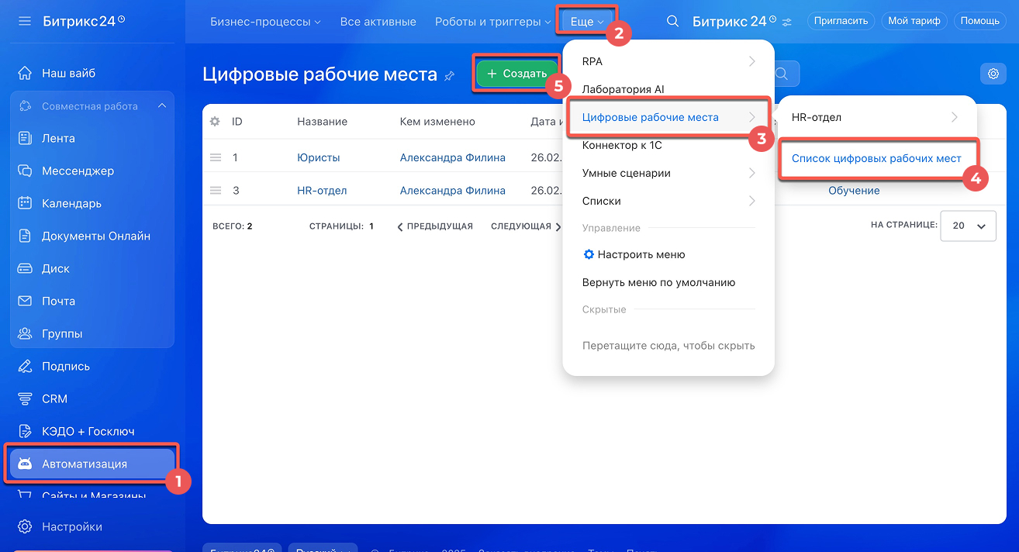Click the Пригласить button
Viewport: 1019px width, 552px height.
(841, 21)
